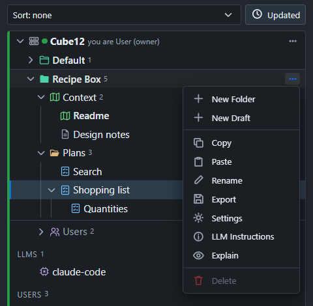Click the Updated clock button
Screen dimensions: 313x306
275,15
